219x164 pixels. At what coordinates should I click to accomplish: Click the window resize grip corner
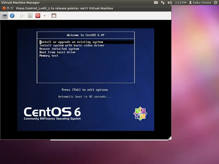170,138
